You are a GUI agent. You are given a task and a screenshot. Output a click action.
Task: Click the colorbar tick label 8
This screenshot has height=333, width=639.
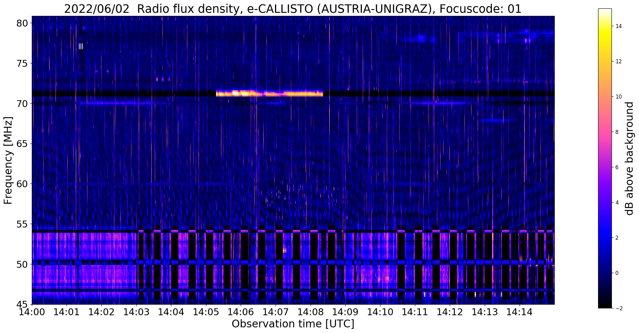[x=617, y=132]
